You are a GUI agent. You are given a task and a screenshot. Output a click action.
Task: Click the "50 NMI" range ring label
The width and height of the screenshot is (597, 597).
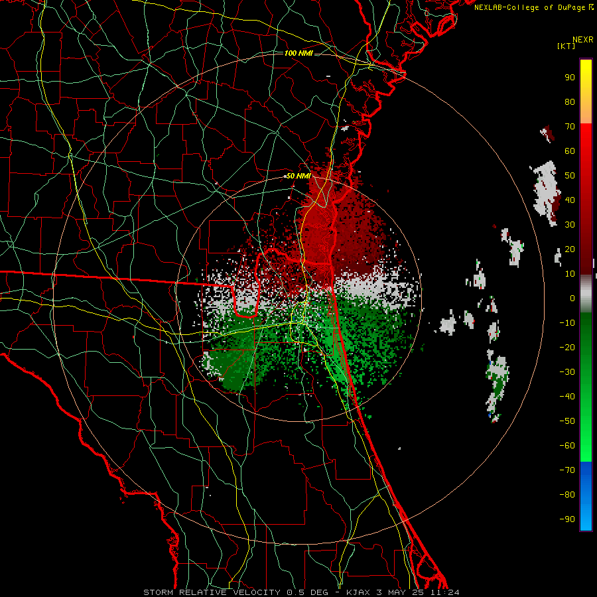click(298, 176)
